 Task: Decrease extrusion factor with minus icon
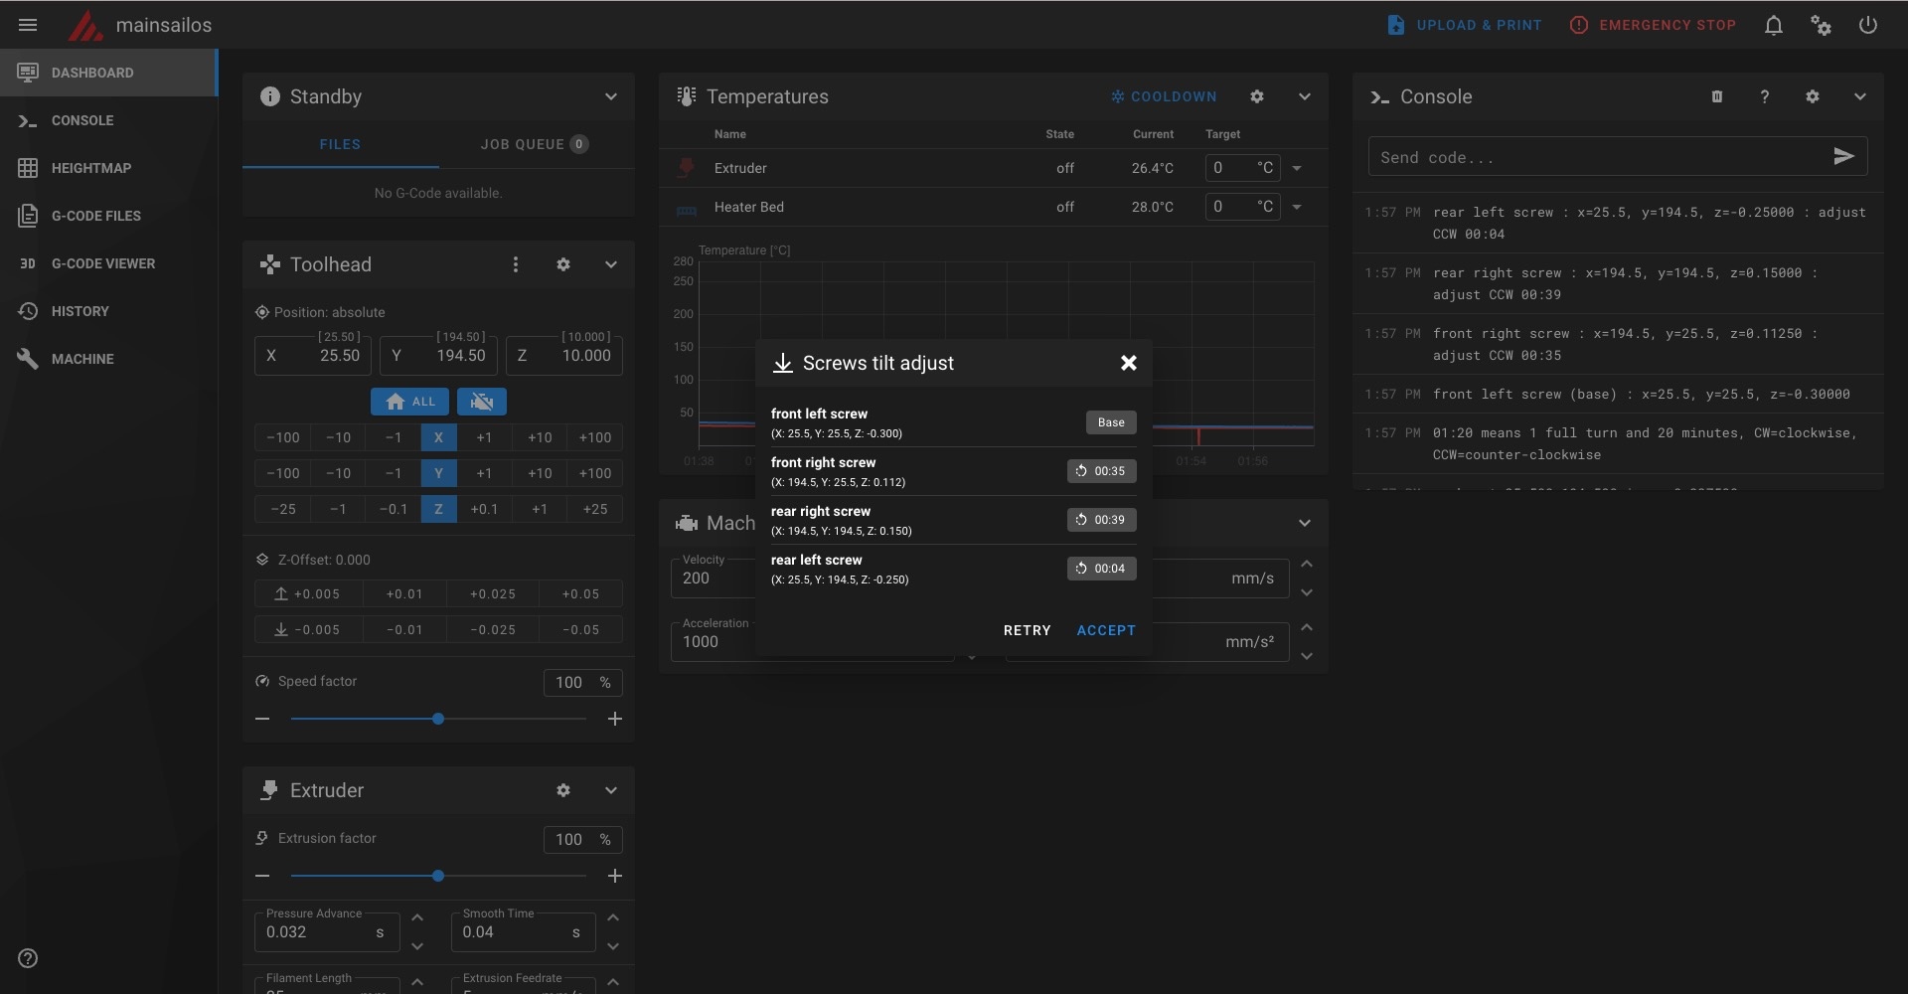(262, 876)
